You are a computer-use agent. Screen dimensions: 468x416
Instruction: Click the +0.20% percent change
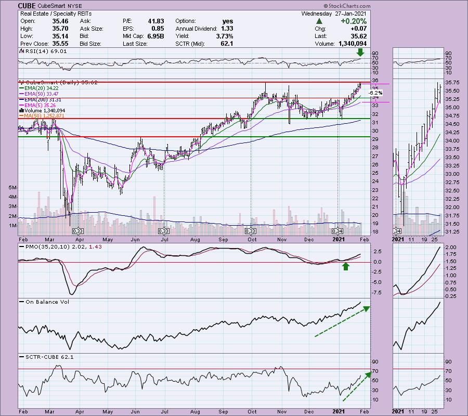coord(354,21)
